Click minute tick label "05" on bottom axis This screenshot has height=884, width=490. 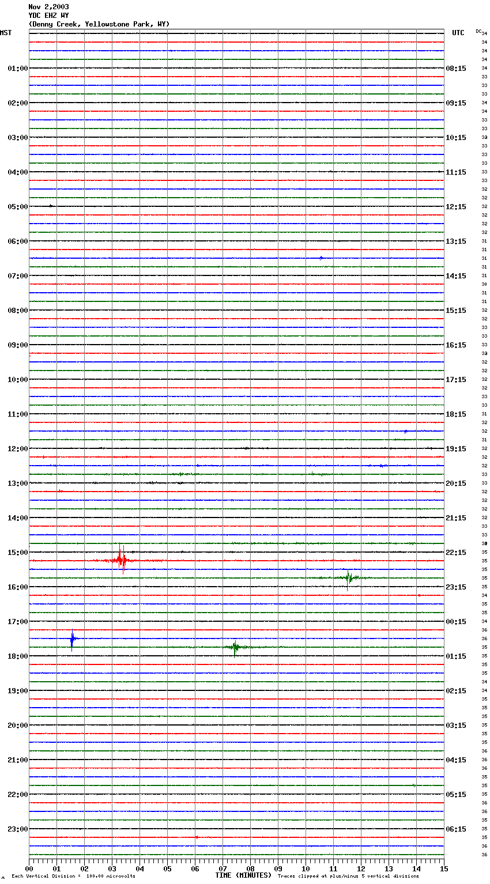[x=167, y=868]
